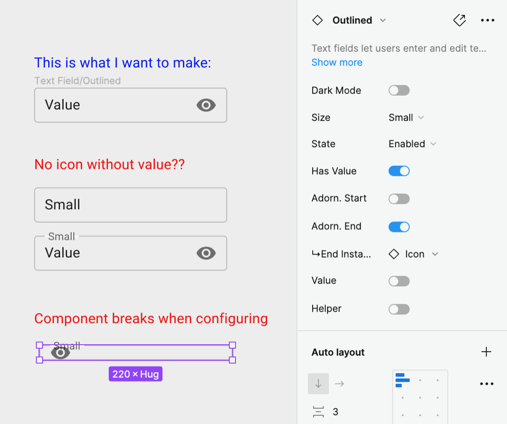Click the vertical layout direction arrow

pos(318,383)
